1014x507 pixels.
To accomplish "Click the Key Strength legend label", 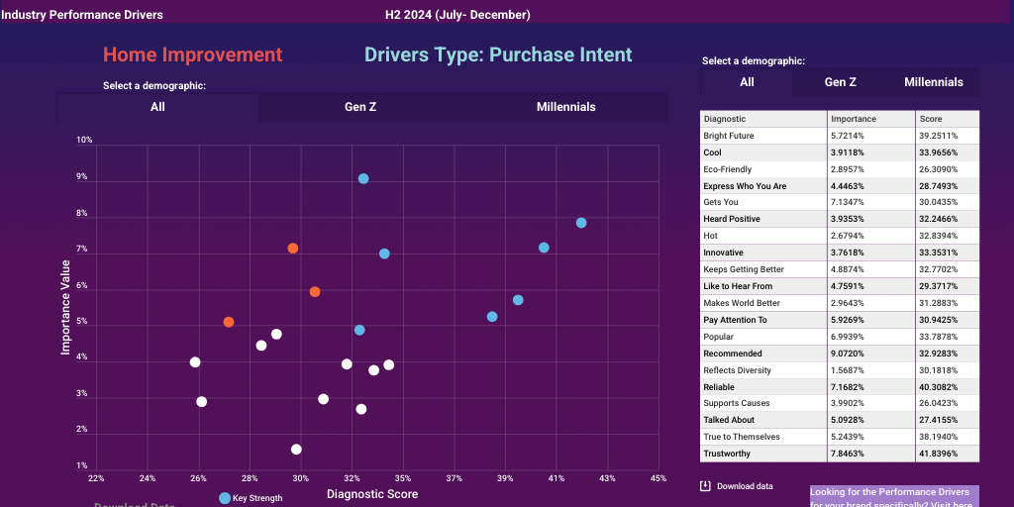I will coord(257,498).
